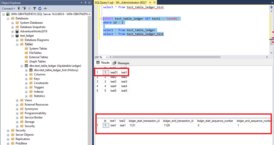The width and height of the screenshot is (274, 145).
Task: Select FileTables folder
Action: (33, 53)
